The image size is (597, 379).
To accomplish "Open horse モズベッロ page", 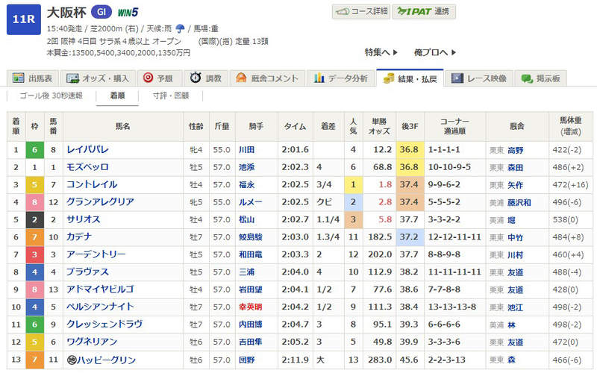I will [87, 167].
